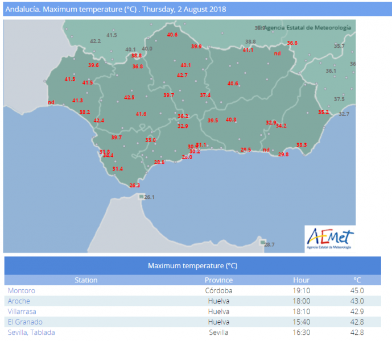Click the 29.8 label on the southern coast

click(x=283, y=155)
